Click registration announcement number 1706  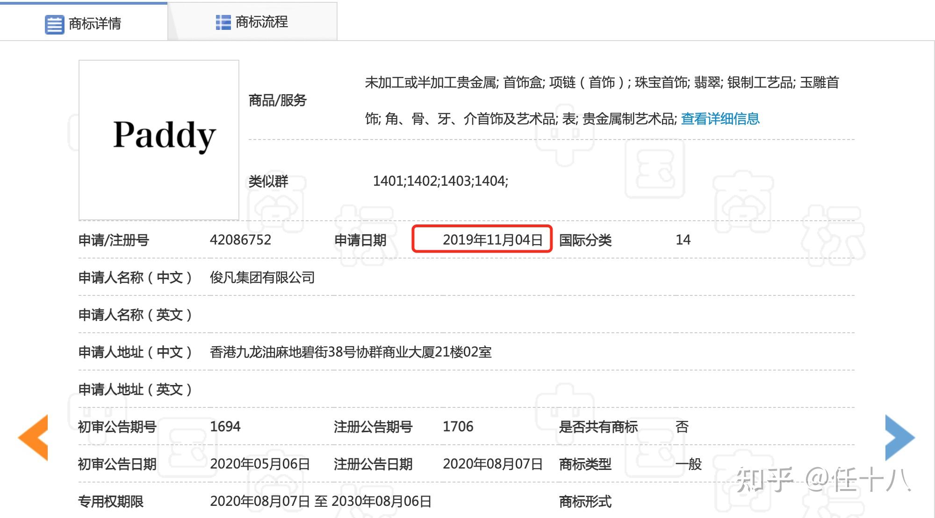(x=458, y=426)
